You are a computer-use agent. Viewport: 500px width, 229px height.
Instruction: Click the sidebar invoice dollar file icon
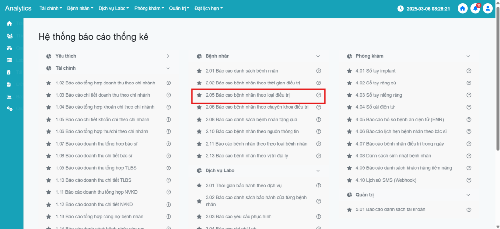click(9, 72)
